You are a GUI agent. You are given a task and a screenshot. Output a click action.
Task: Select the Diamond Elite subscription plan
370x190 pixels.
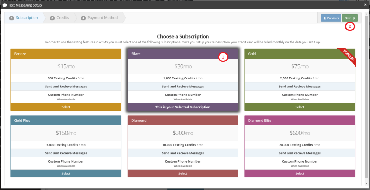click(300, 174)
